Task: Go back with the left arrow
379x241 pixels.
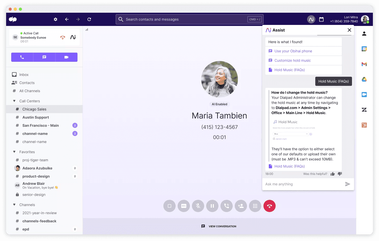Action: pyautogui.click(x=67, y=19)
